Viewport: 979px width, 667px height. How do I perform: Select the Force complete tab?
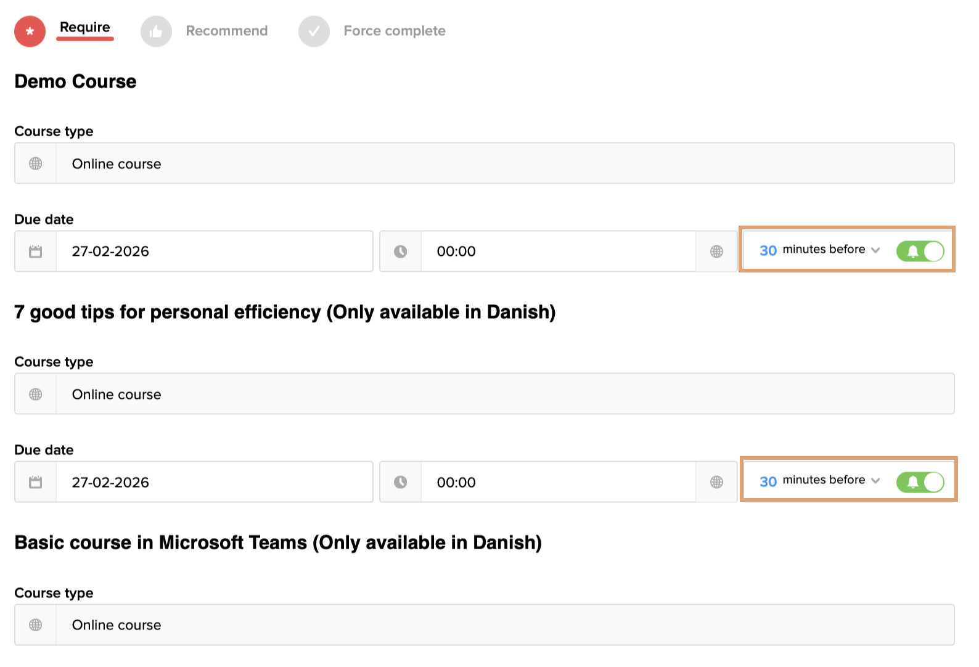[x=394, y=31]
